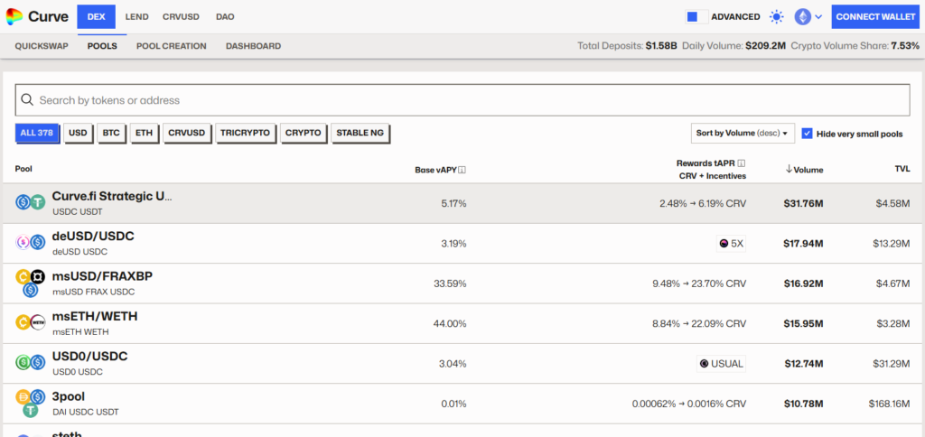Open the CRVUSD tab

(180, 16)
